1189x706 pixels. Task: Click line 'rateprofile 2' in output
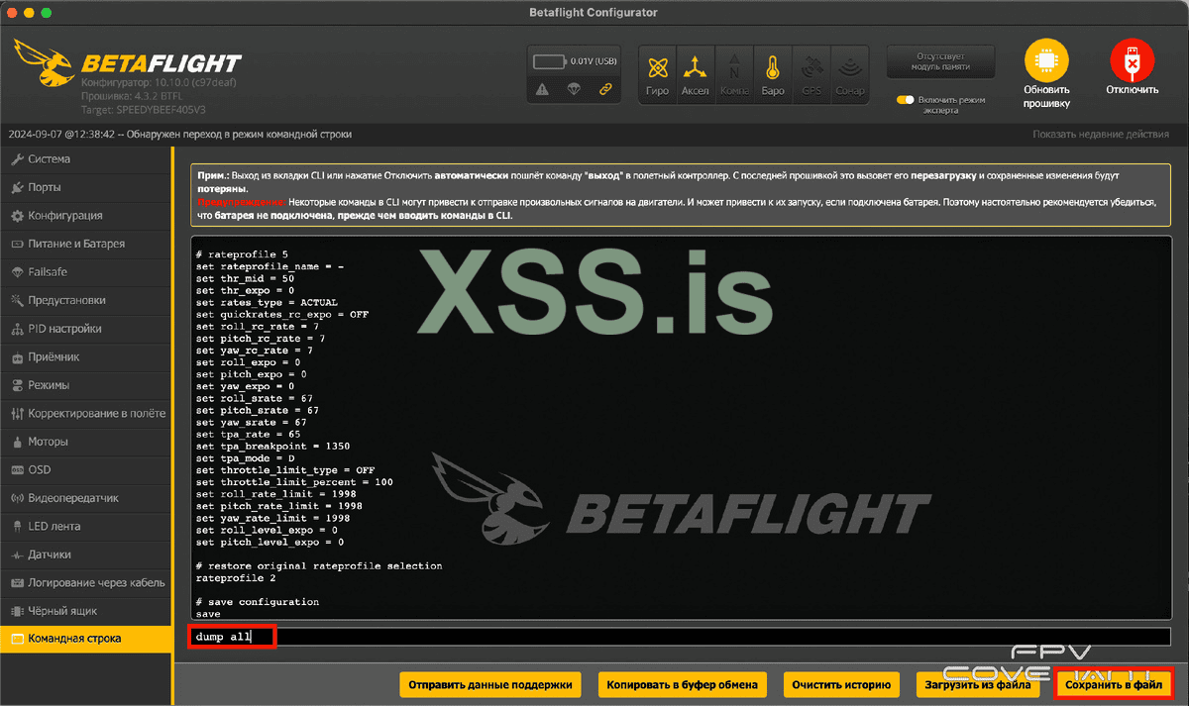coord(236,577)
